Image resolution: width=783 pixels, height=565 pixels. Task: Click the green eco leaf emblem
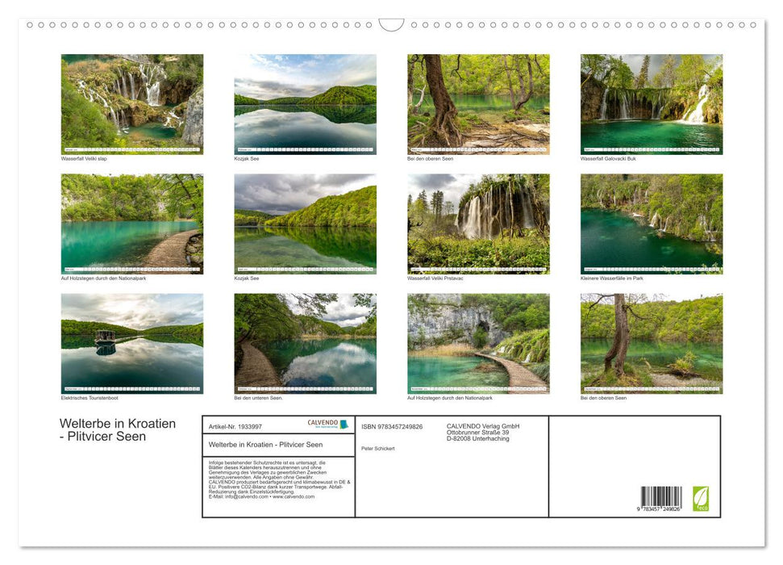pos(700,499)
